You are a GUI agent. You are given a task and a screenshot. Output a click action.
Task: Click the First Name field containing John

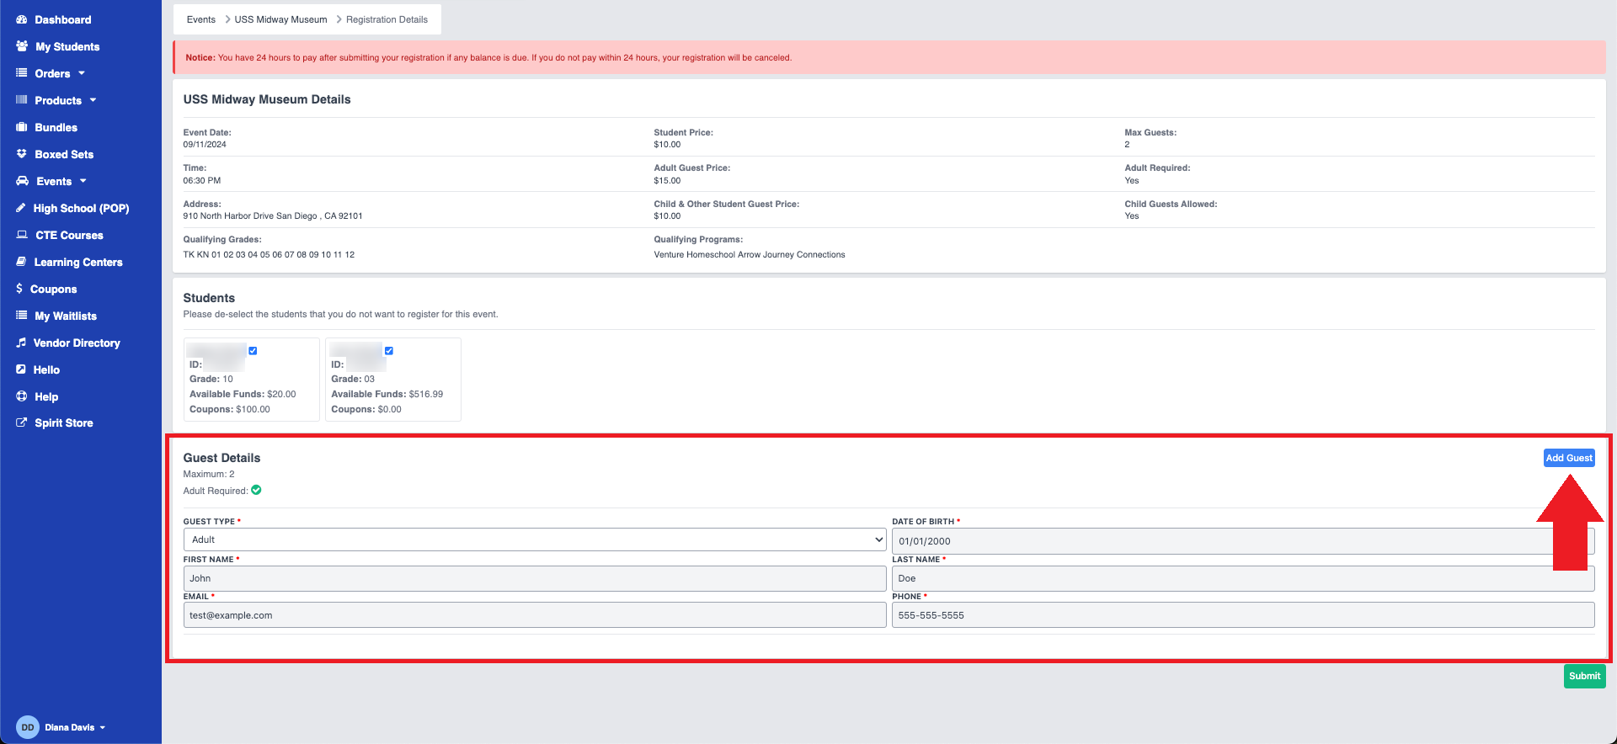coord(535,578)
